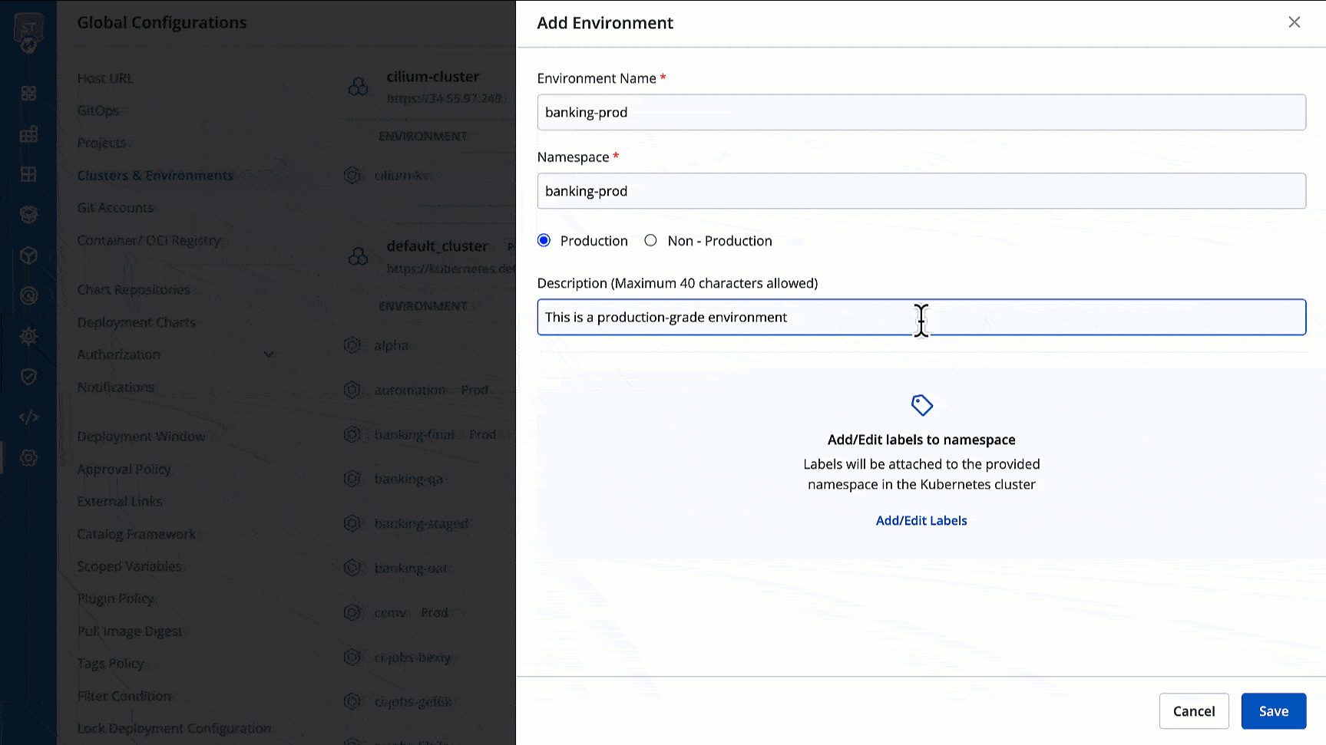Select the Non - Production radio option
Screen dimensions: 1326x745
pyautogui.click(x=651, y=241)
